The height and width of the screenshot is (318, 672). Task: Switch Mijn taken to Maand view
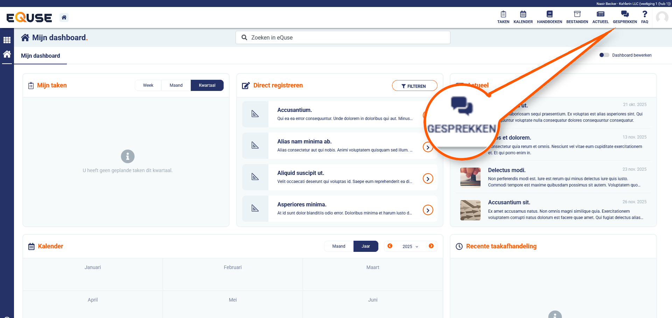[176, 85]
